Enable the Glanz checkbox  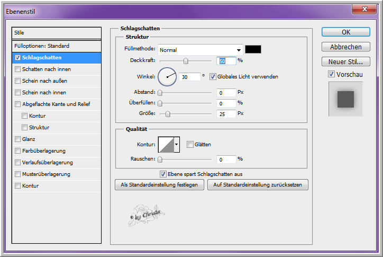[x=17, y=139]
